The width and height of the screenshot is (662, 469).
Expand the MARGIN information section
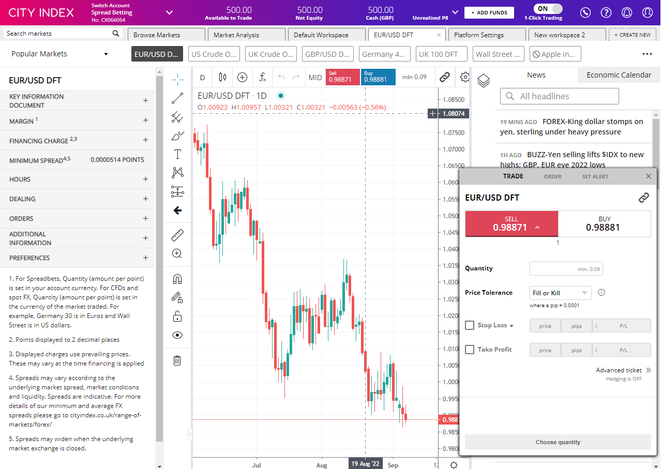145,121
